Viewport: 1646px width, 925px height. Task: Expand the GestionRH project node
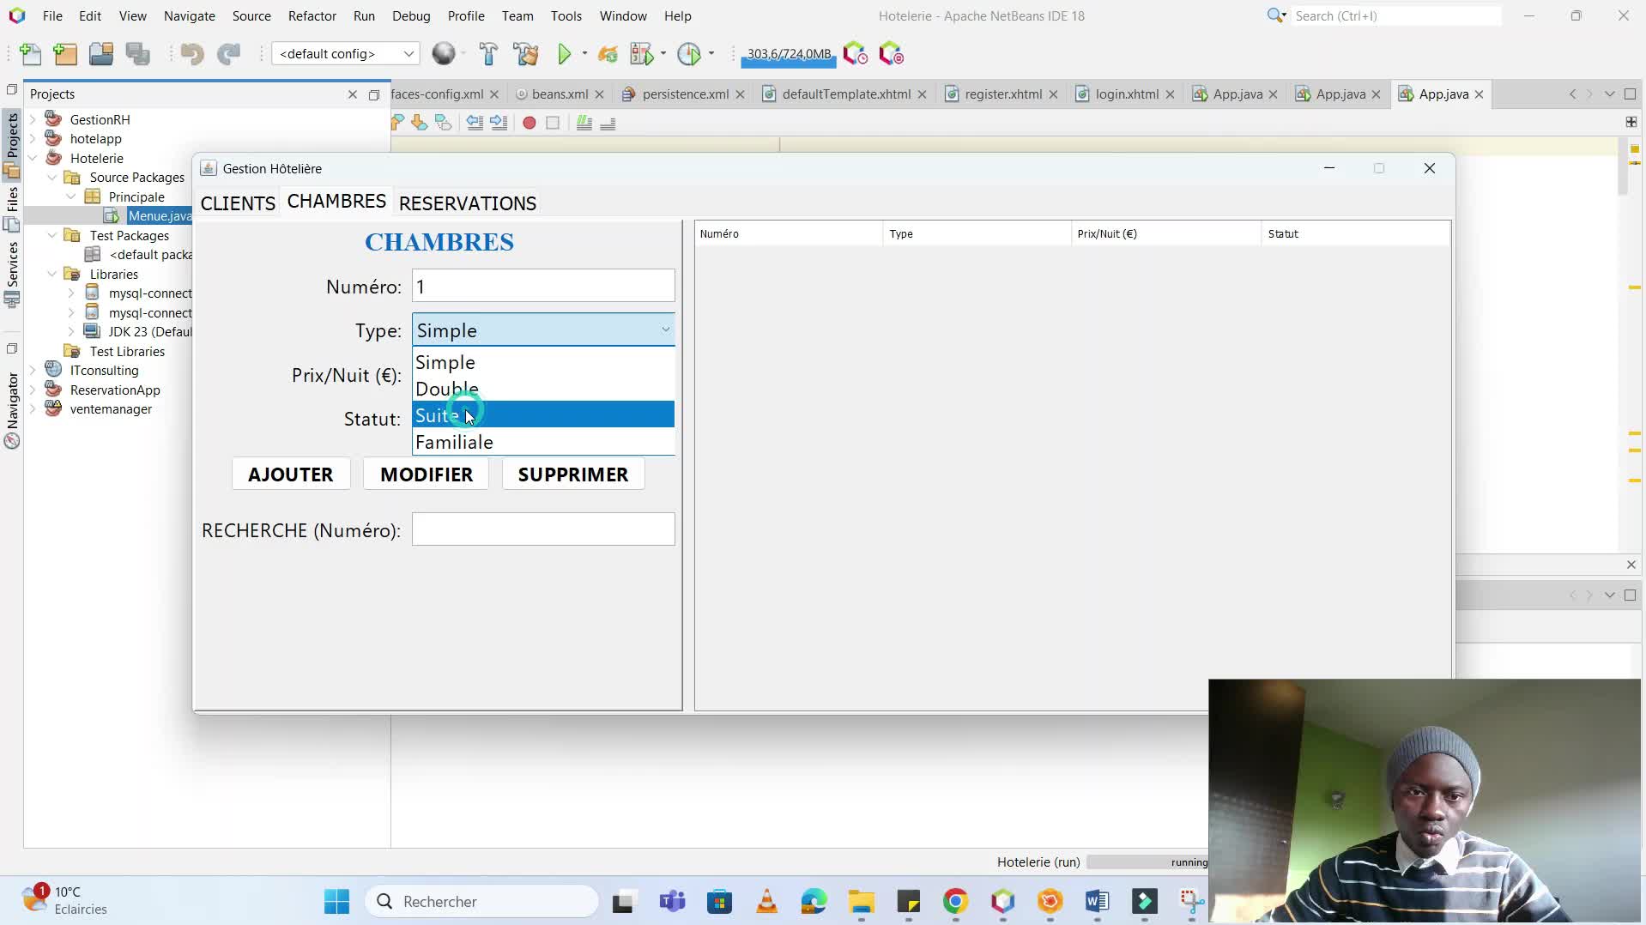(x=33, y=119)
